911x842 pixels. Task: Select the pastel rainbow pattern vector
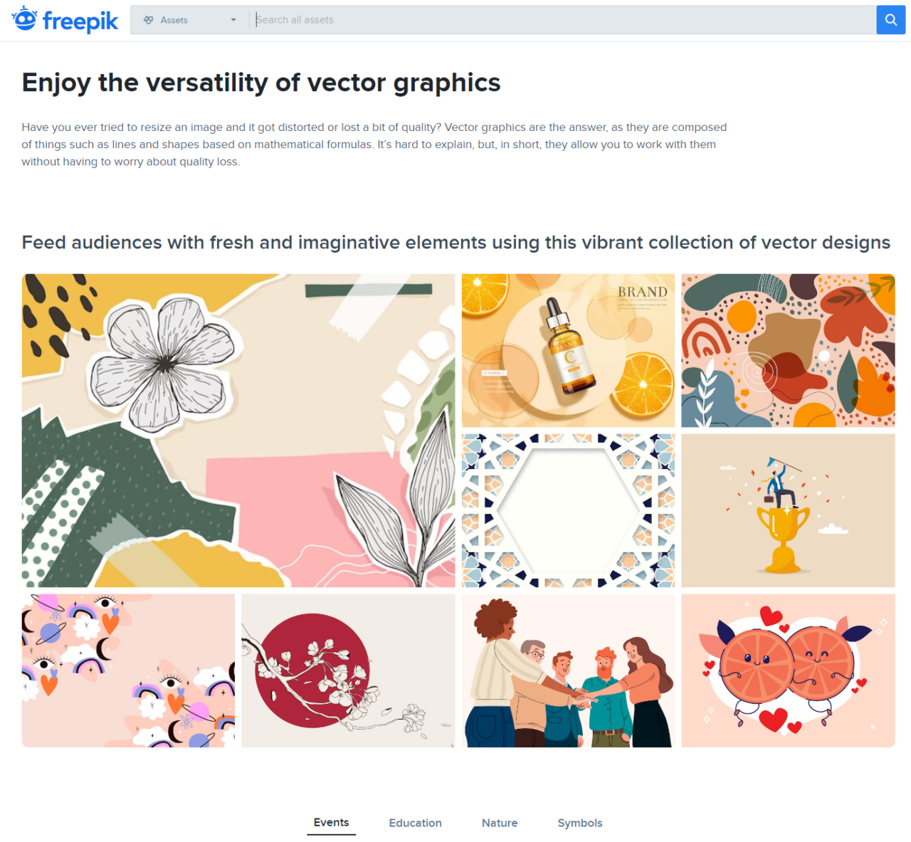pyautogui.click(x=128, y=670)
